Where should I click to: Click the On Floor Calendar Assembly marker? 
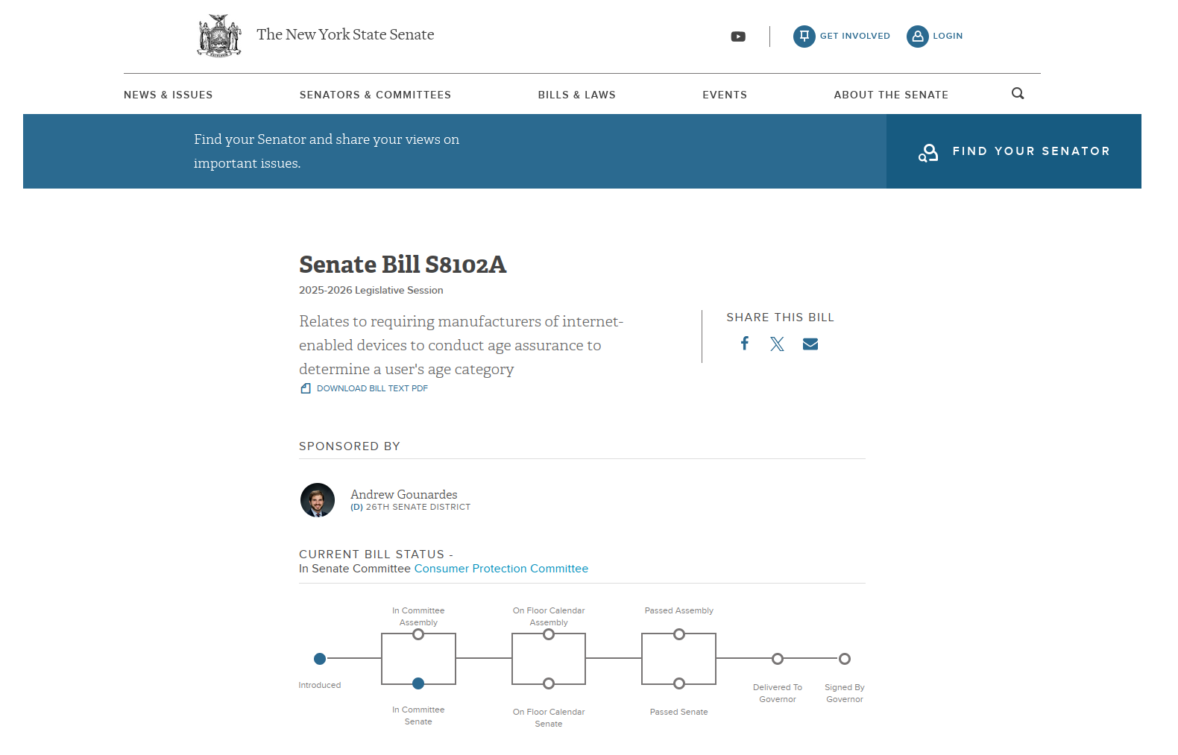pyautogui.click(x=549, y=634)
